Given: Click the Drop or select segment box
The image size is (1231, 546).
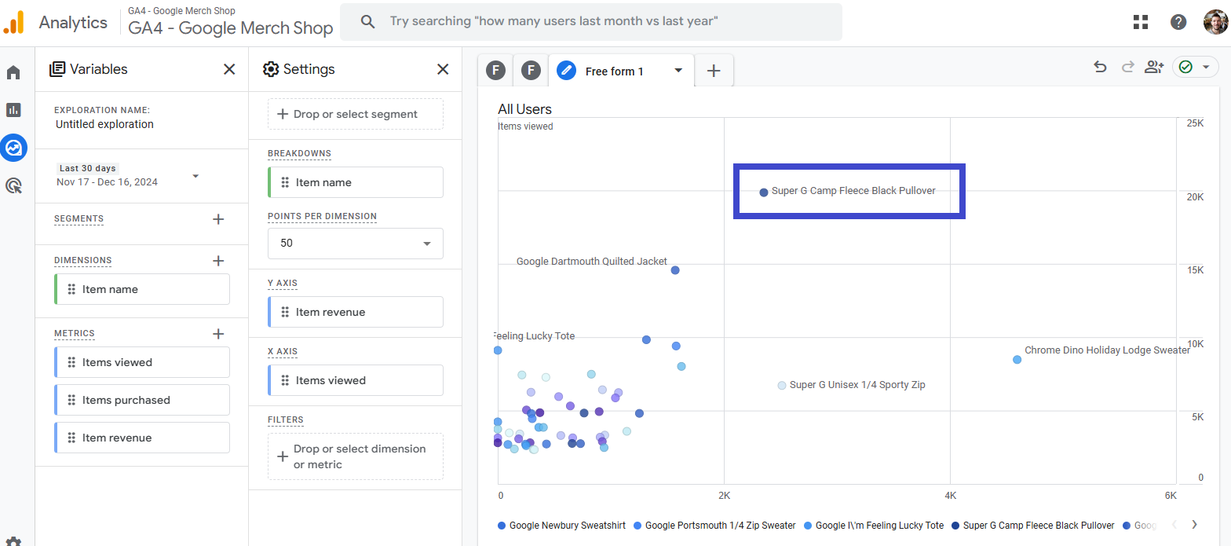Looking at the screenshot, I should click(x=356, y=114).
